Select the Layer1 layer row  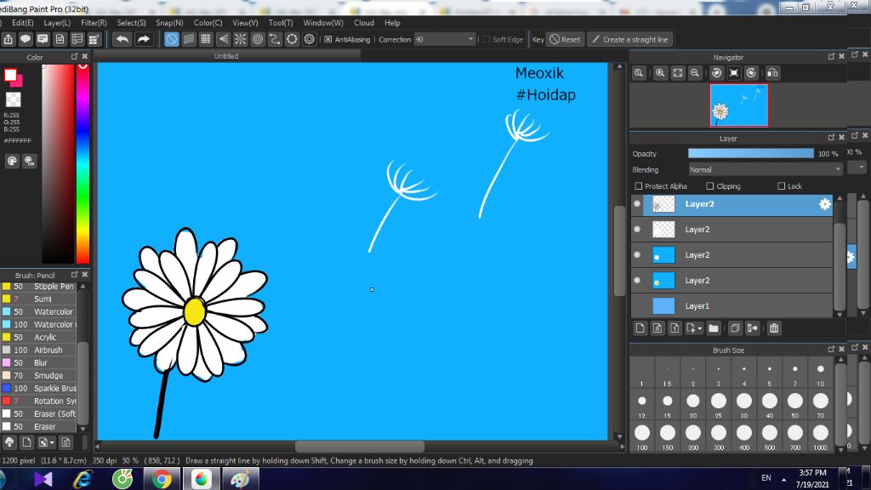click(732, 306)
